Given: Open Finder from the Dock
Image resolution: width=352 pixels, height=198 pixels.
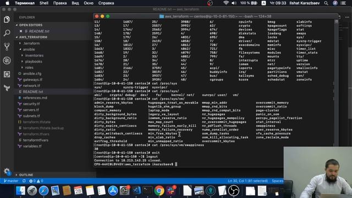Looking at the screenshot, I should point(20,191).
